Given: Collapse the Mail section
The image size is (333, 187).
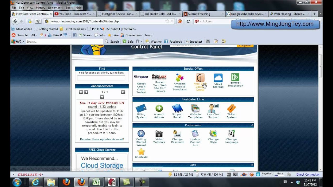Looking at the screenshot, I should [252, 165].
